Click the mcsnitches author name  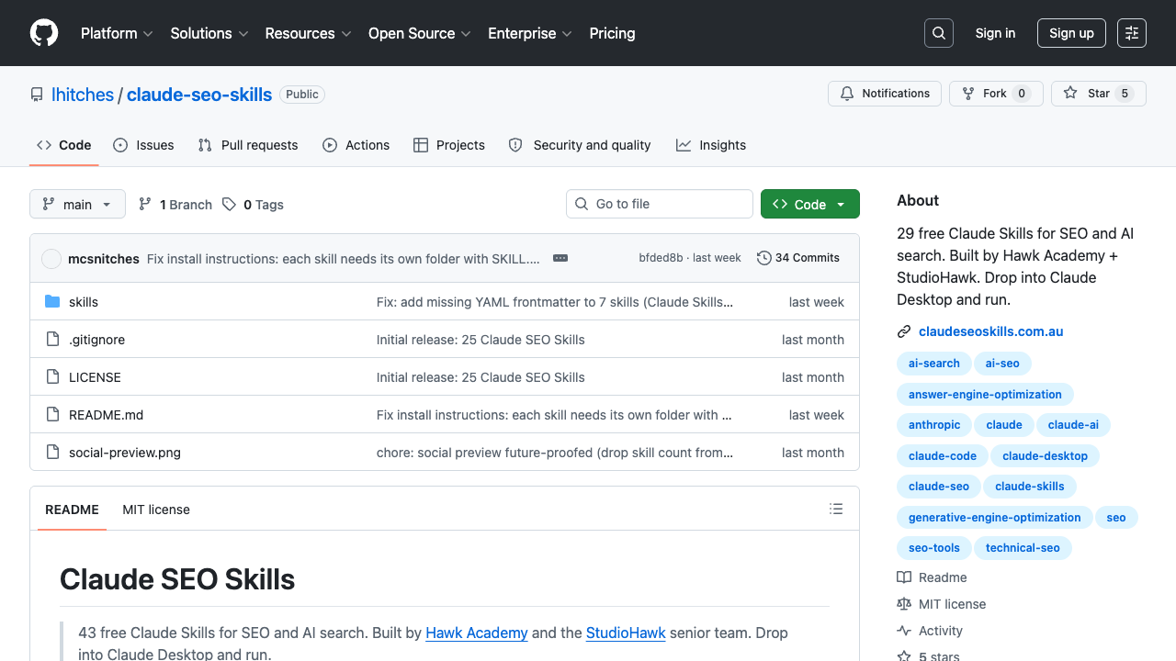[x=104, y=259]
